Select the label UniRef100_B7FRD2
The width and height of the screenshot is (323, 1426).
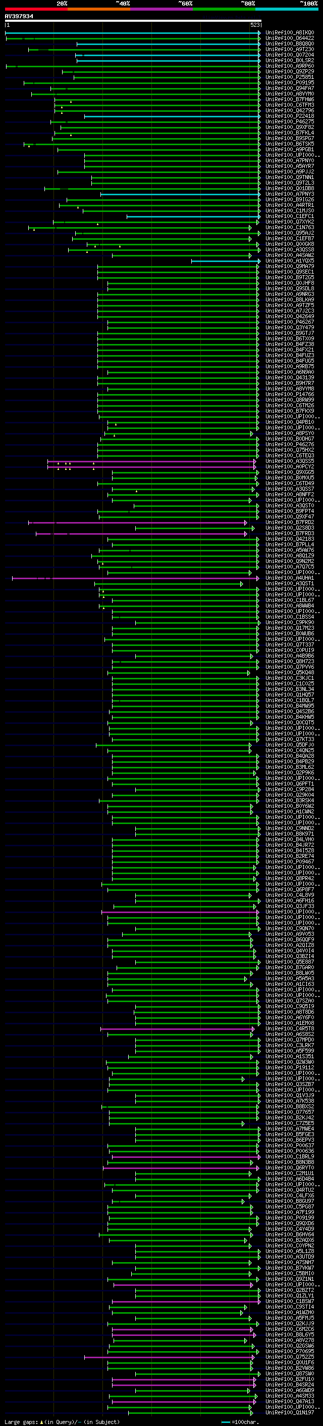pyautogui.click(x=290, y=523)
